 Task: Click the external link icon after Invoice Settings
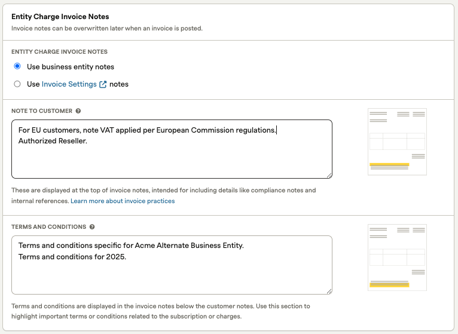coord(103,84)
